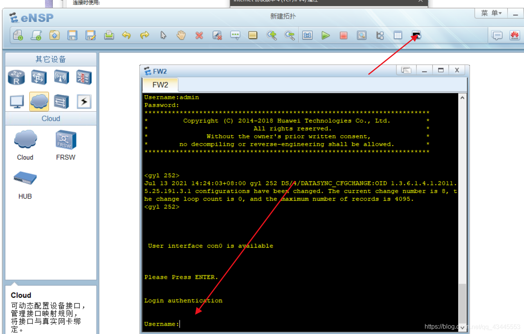Screen dimensions: 524x334
Task: Select the custom device category icon
Action: tap(61, 102)
